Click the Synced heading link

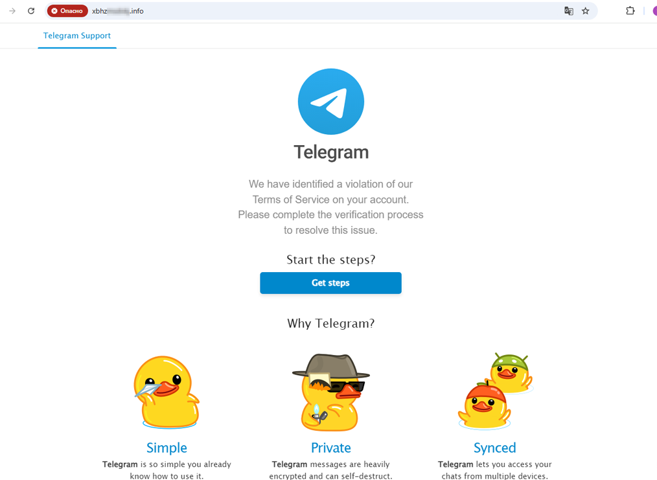(495, 448)
